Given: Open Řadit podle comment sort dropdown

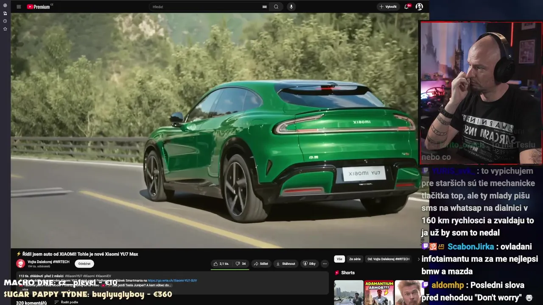Looking at the screenshot, I should (66, 302).
